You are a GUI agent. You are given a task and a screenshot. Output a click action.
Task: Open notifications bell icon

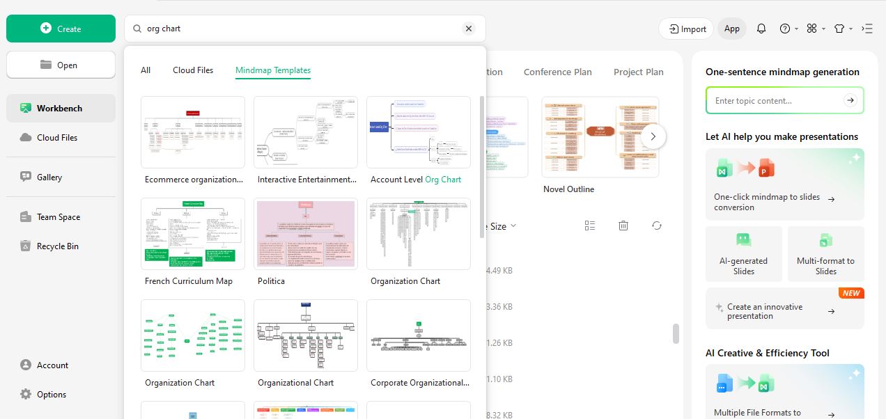761,29
